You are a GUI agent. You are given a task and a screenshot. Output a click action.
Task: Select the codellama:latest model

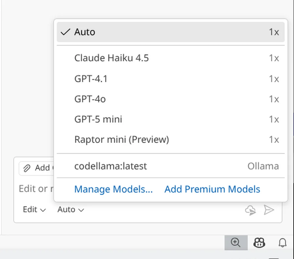coord(111,166)
